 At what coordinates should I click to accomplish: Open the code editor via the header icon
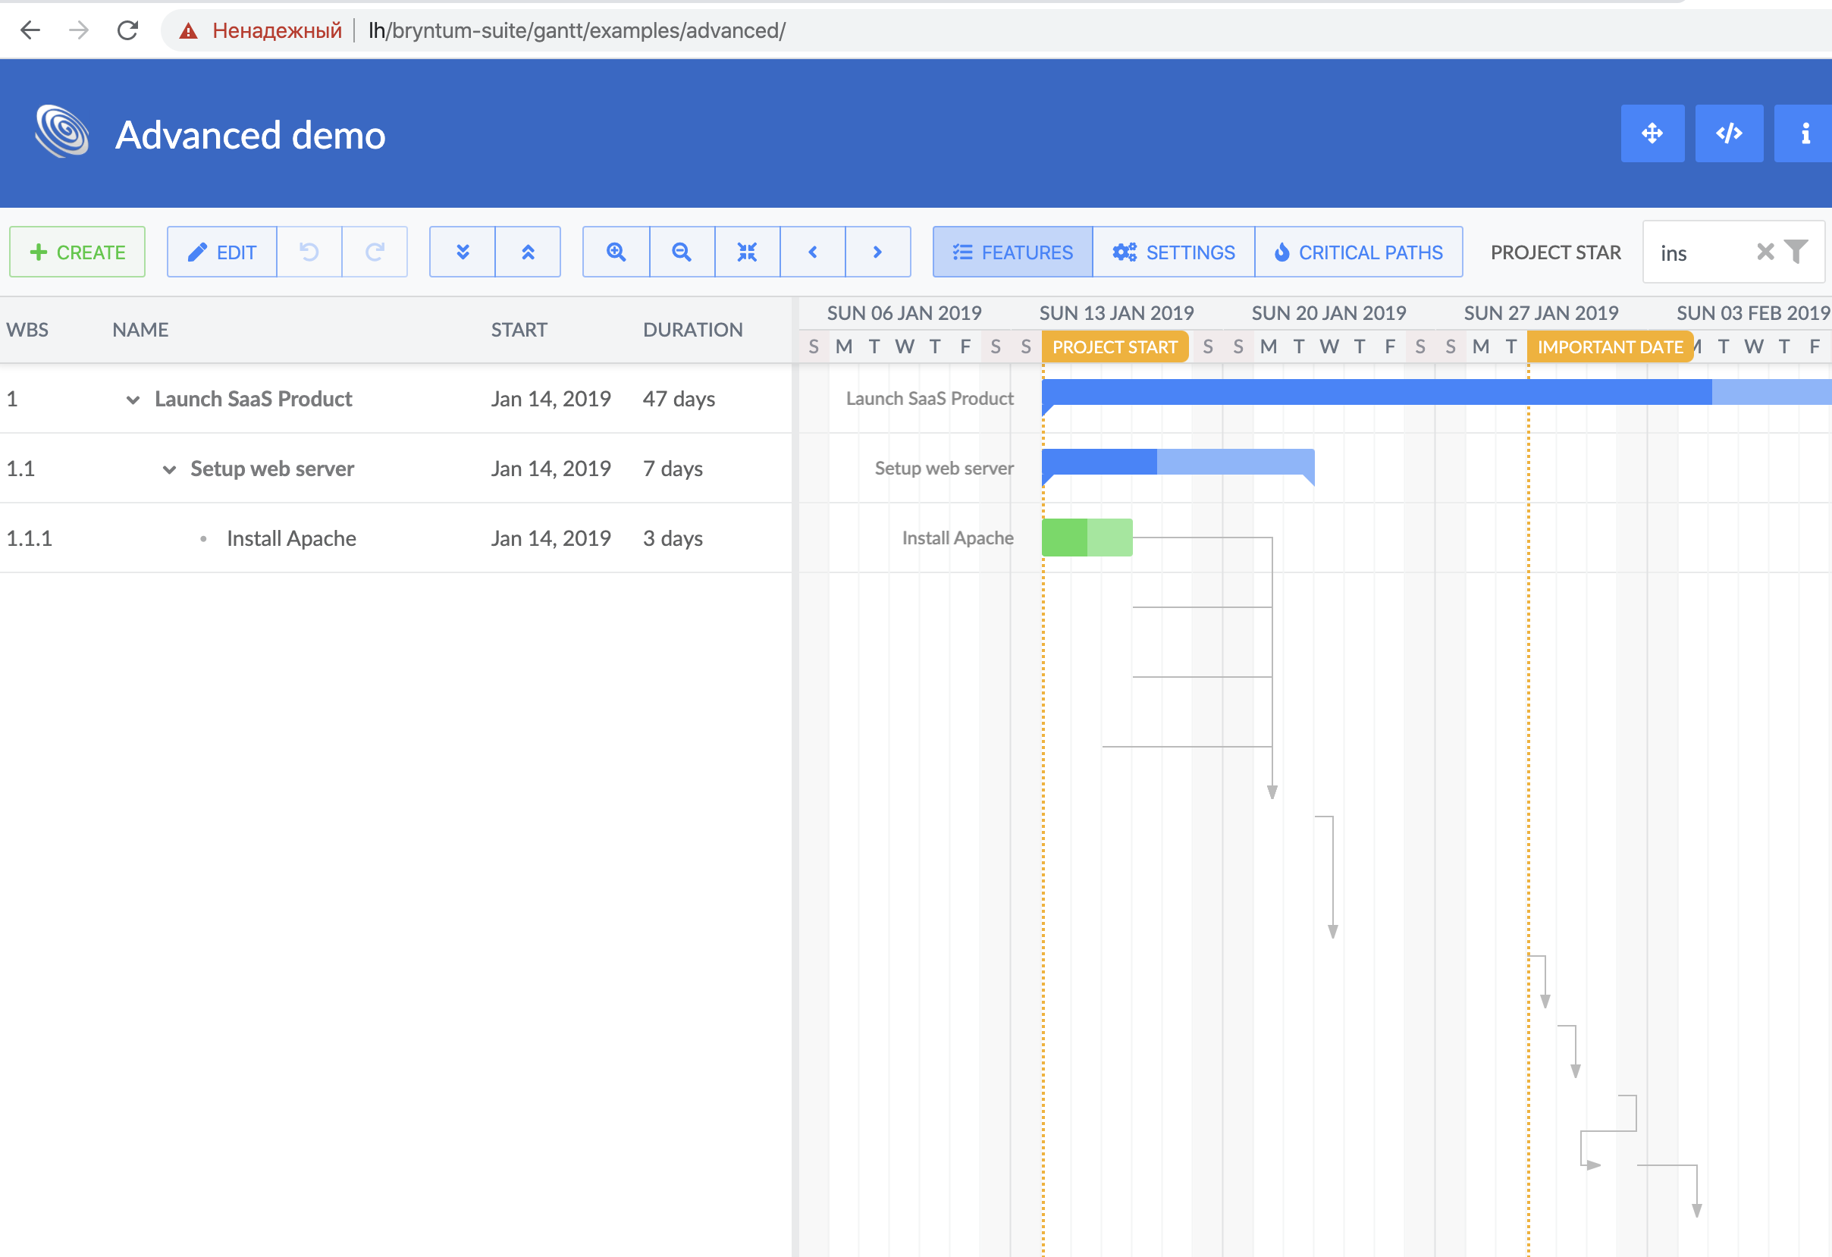point(1729,133)
